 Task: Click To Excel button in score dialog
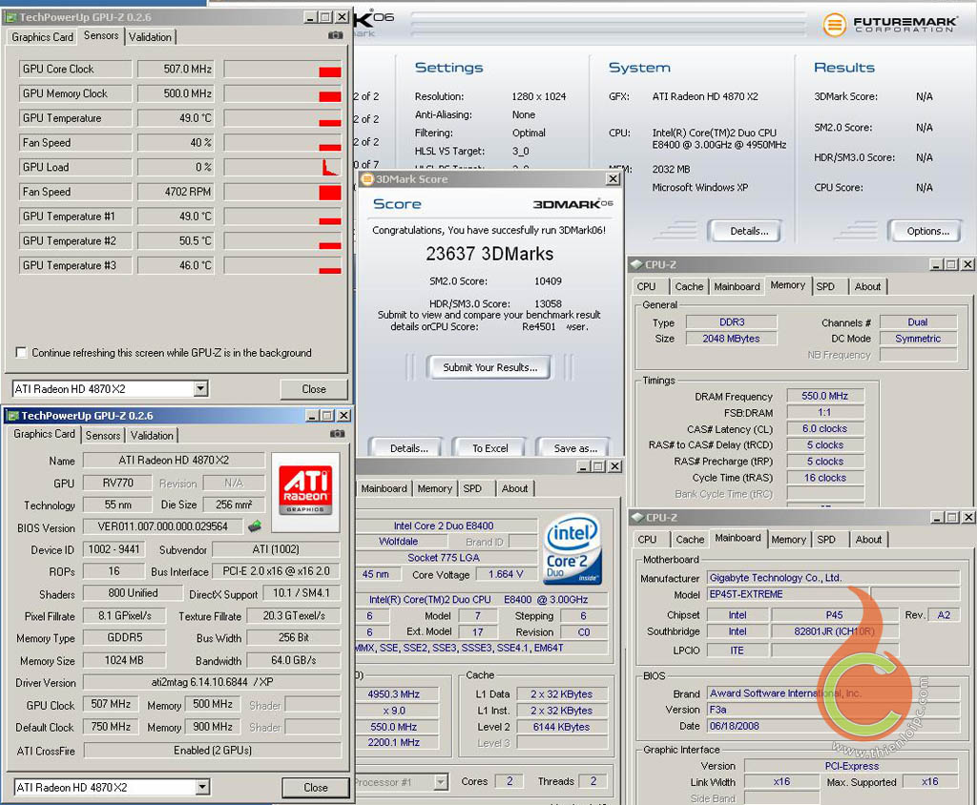[489, 448]
